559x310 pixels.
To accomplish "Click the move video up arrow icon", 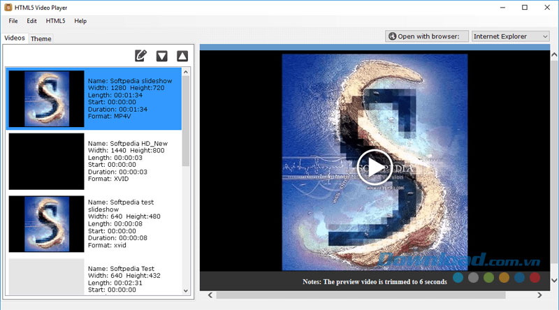I will pyautogui.click(x=182, y=56).
